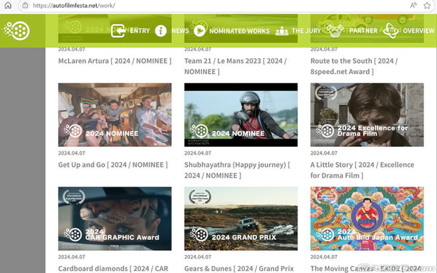Open the THE JURY menu item
The image size is (437, 273).
pyautogui.click(x=306, y=31)
